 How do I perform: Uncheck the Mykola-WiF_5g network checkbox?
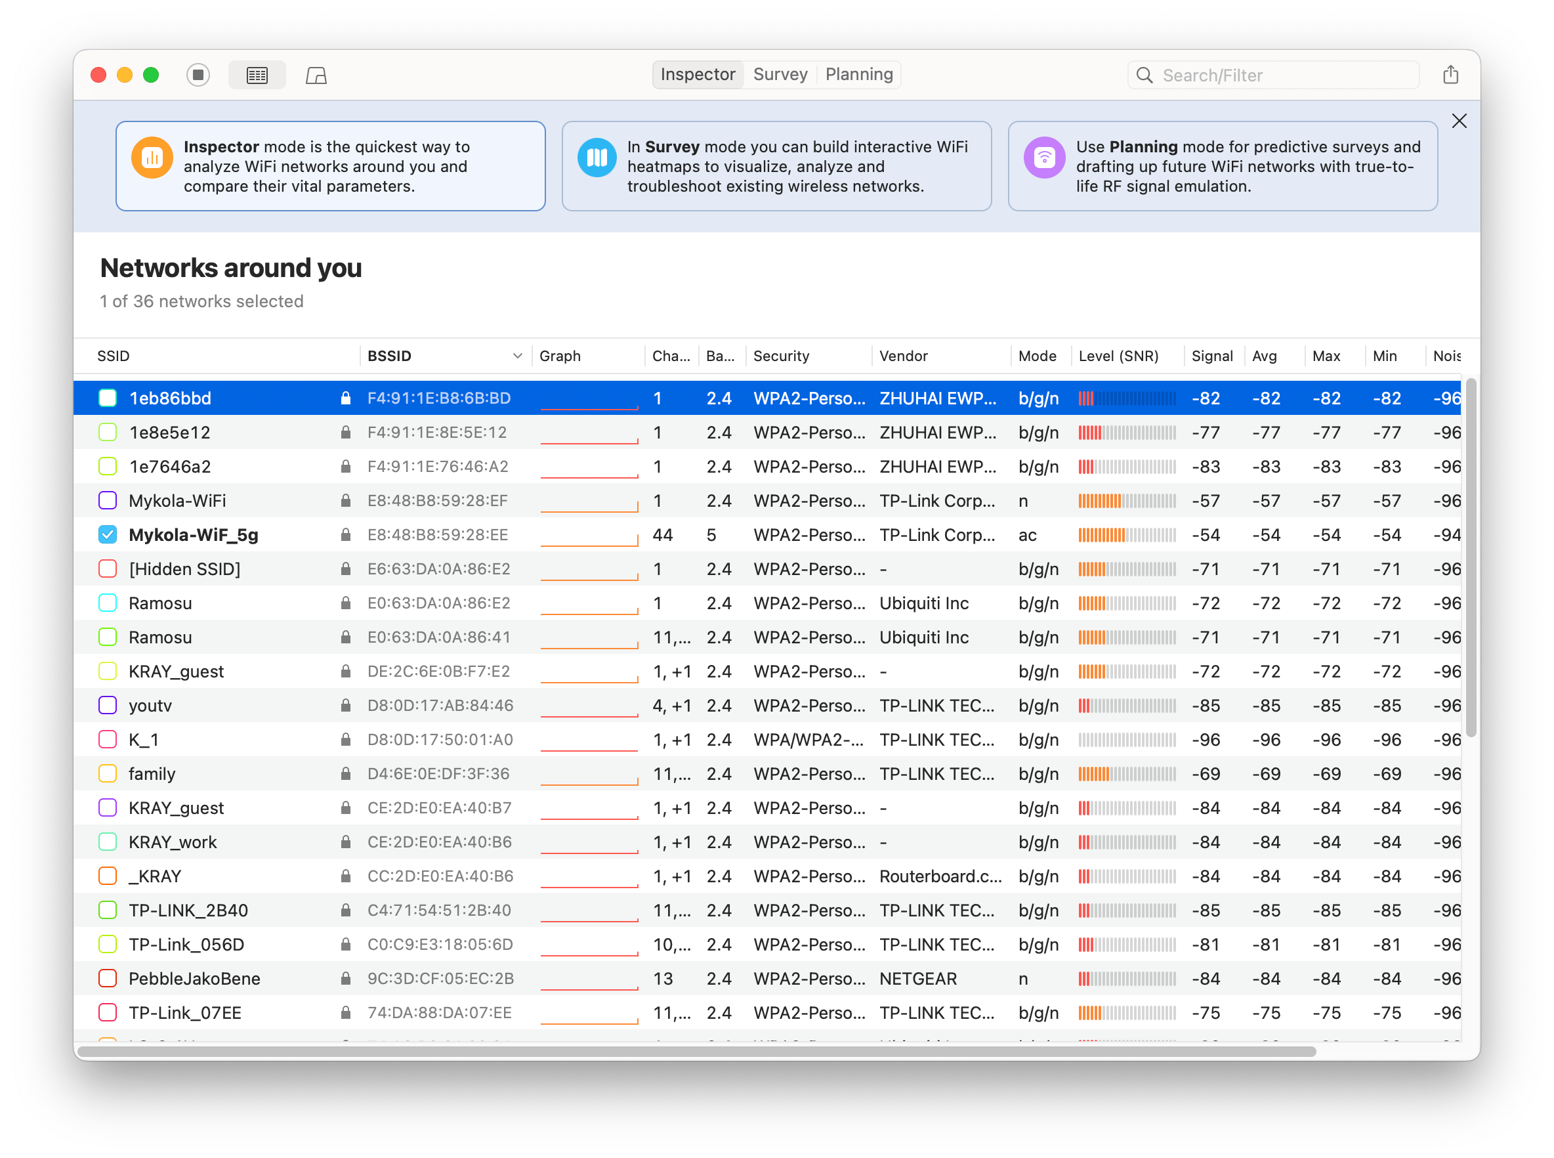pos(108,536)
